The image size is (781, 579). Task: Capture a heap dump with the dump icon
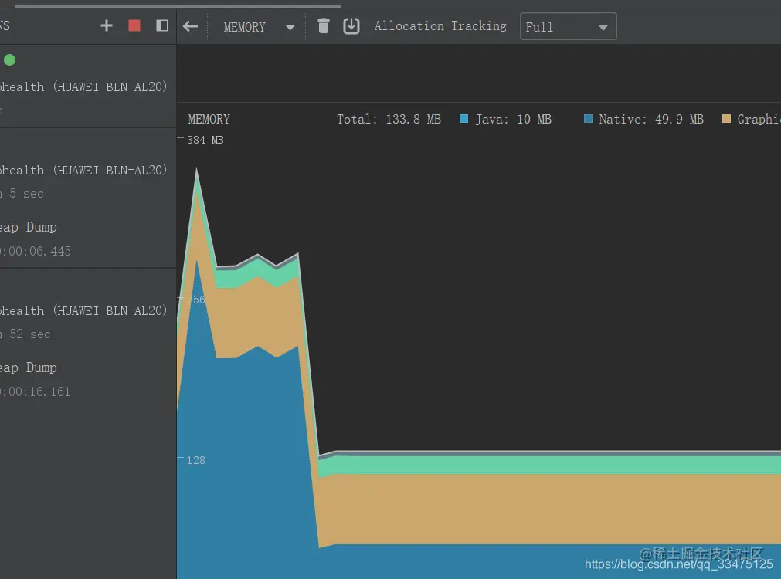click(x=351, y=25)
